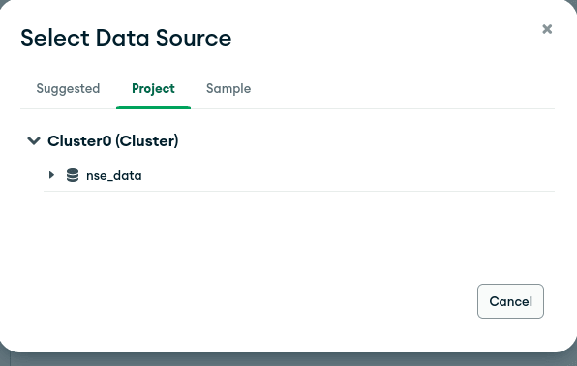Cancel the data source selection
This screenshot has width=577, height=366.
point(510,301)
